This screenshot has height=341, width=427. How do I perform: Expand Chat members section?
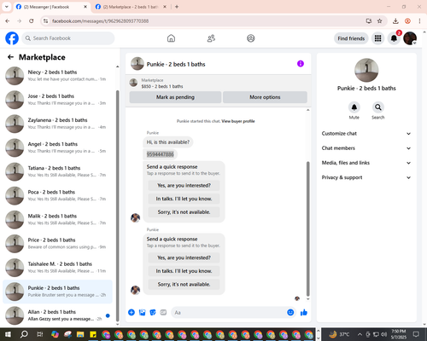366,148
